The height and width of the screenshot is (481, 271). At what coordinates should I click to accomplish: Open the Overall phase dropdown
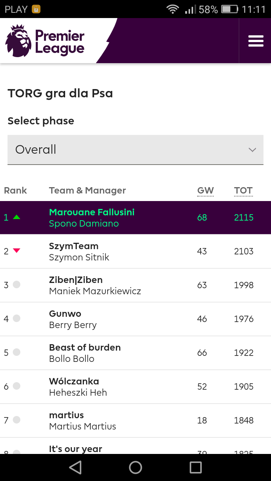click(135, 150)
